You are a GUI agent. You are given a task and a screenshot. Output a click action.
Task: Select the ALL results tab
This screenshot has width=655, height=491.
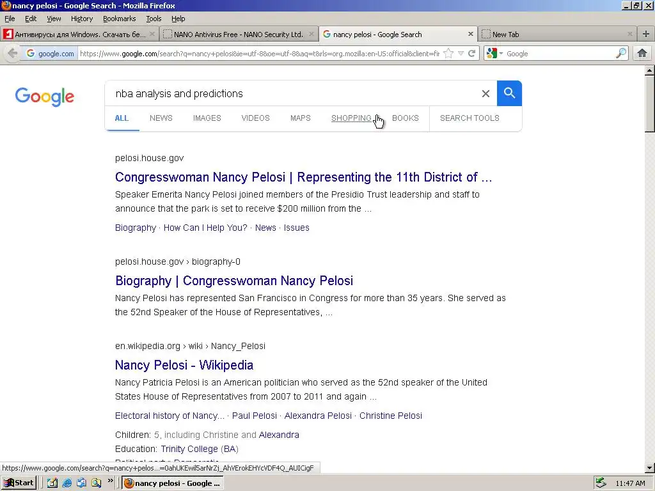(122, 118)
